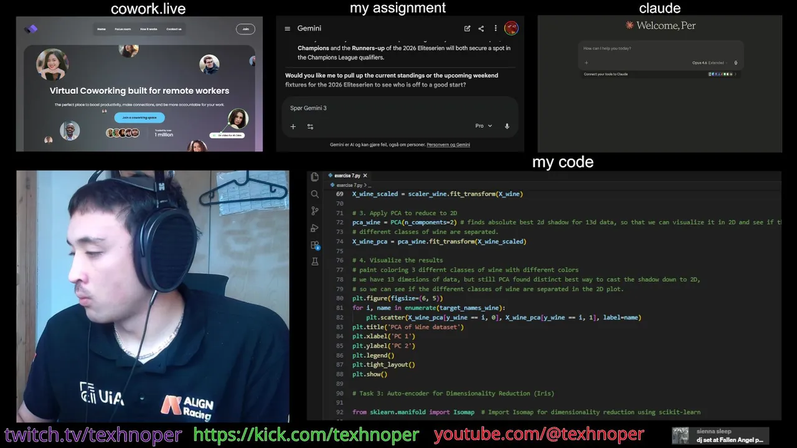The image size is (797, 448).
Task: Click the Claude voice microphone icon
Action: coord(736,63)
